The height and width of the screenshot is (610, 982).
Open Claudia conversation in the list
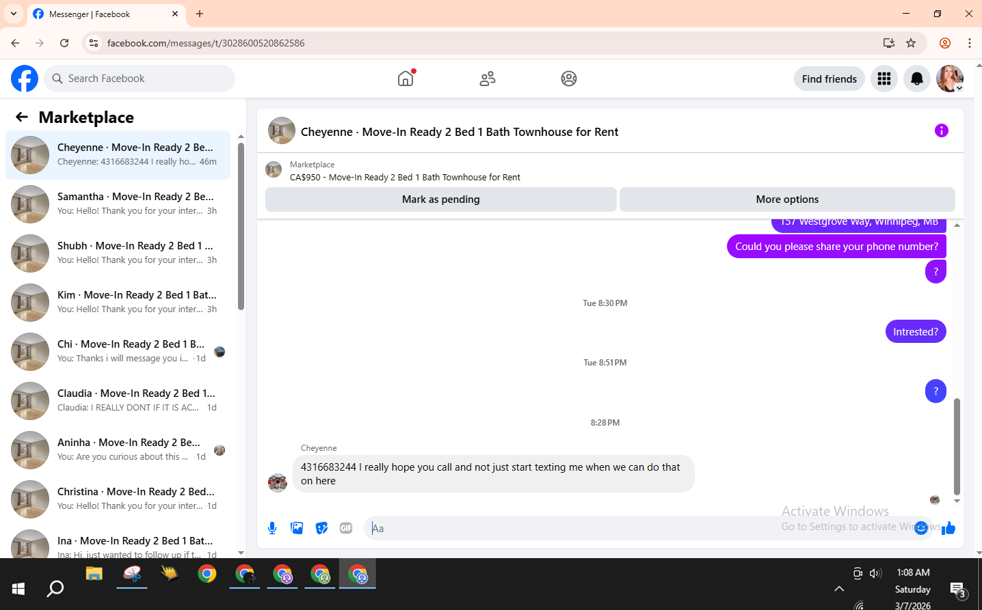click(x=118, y=401)
